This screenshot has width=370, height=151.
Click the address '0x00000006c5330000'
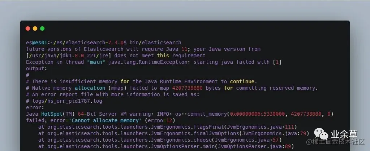257,114
